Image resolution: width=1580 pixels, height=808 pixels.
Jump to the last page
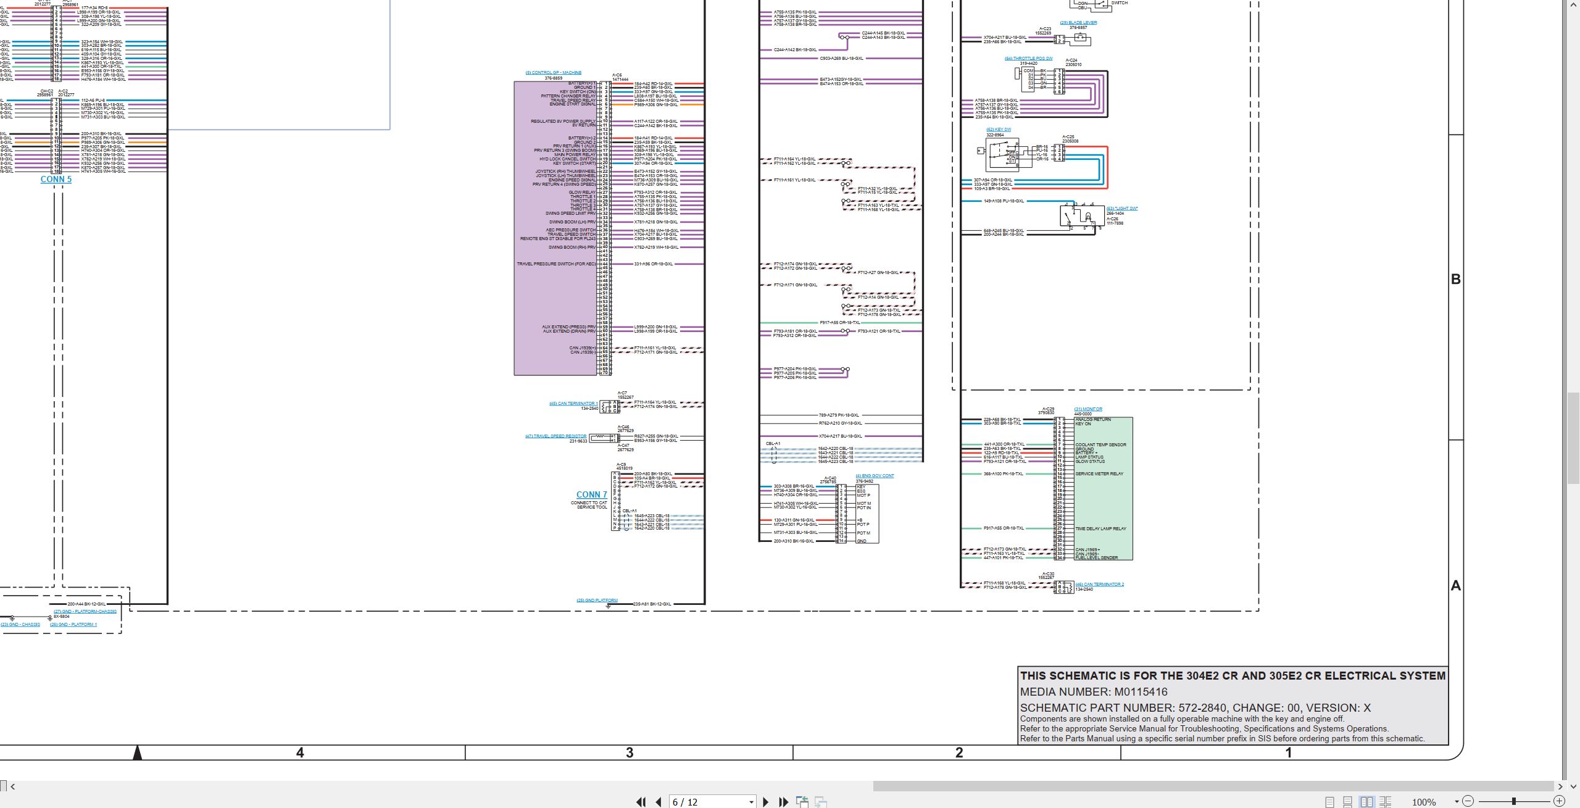pos(783,802)
